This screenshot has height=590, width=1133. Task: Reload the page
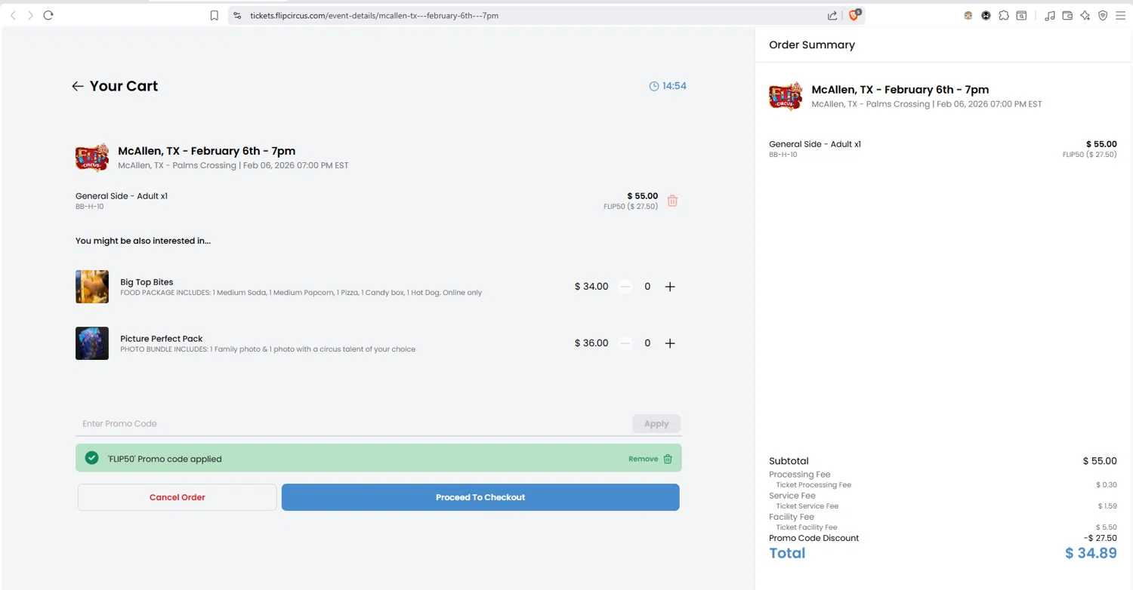coord(48,15)
